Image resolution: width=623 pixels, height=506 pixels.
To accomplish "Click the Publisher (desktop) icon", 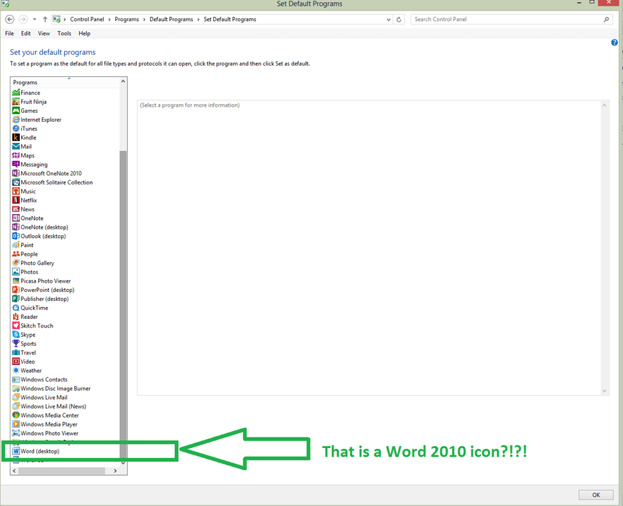I will (x=16, y=298).
